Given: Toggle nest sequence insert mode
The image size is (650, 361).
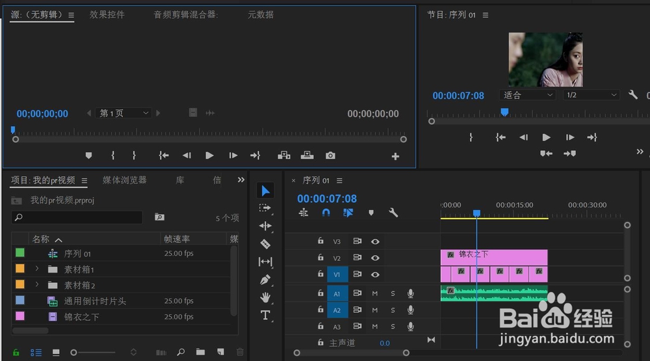Looking at the screenshot, I should coord(304,213).
